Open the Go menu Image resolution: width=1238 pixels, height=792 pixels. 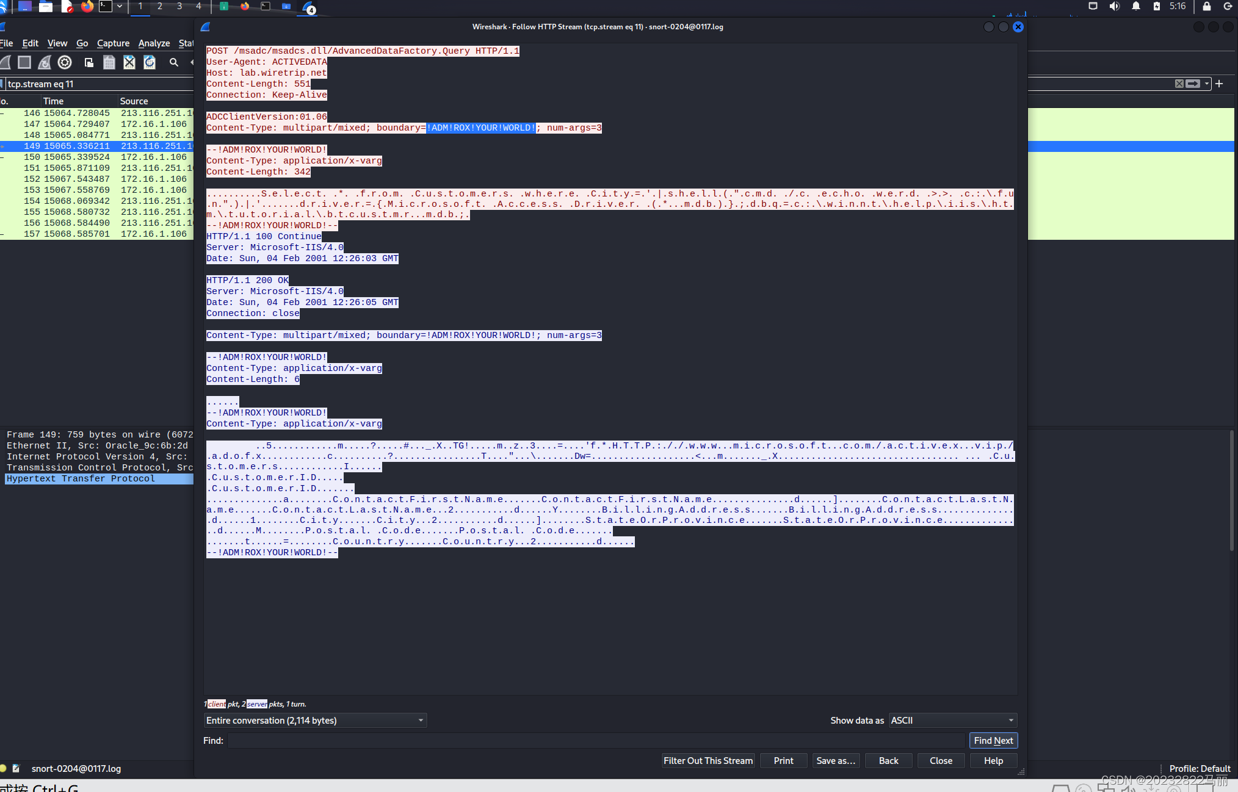click(82, 43)
